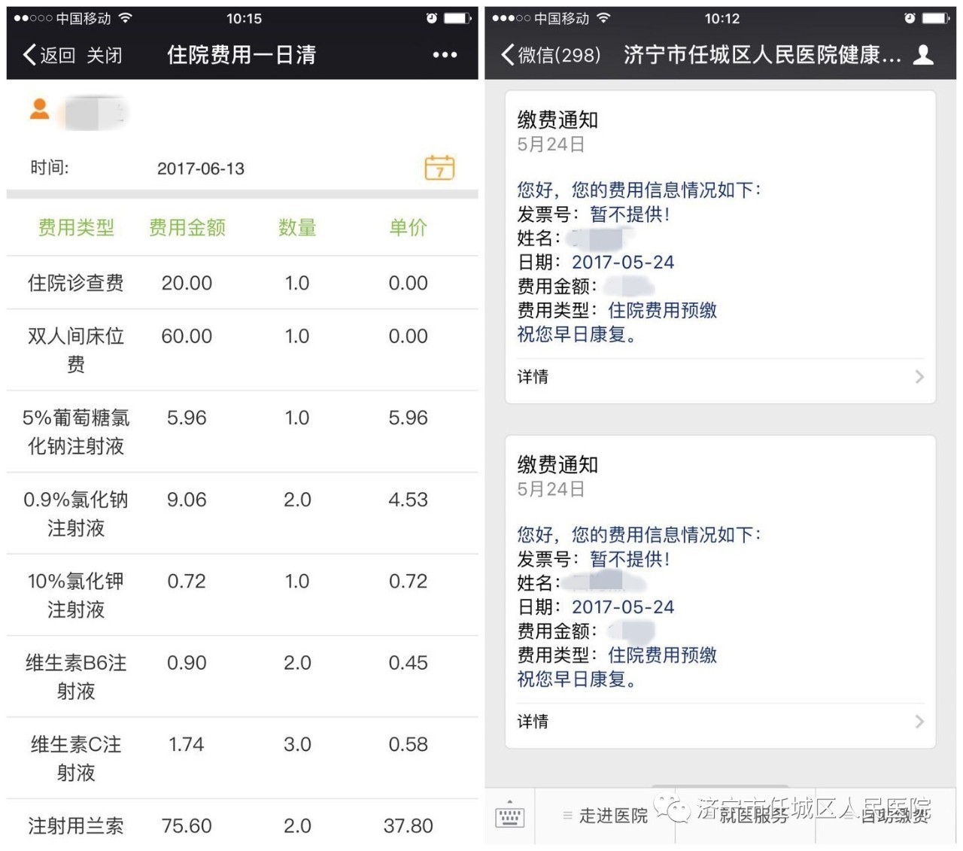Tap the 住院费用预缴 text in first card
Image resolution: width=963 pixels, height=851 pixels.
[663, 311]
